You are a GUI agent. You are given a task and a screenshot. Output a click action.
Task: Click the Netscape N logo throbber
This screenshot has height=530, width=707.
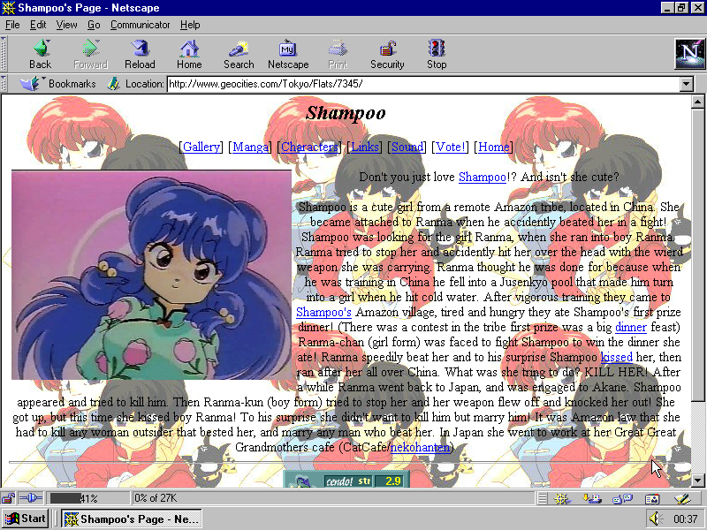pyautogui.click(x=689, y=54)
